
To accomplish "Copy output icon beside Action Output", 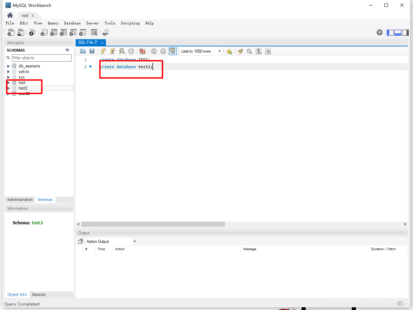I will point(80,242).
